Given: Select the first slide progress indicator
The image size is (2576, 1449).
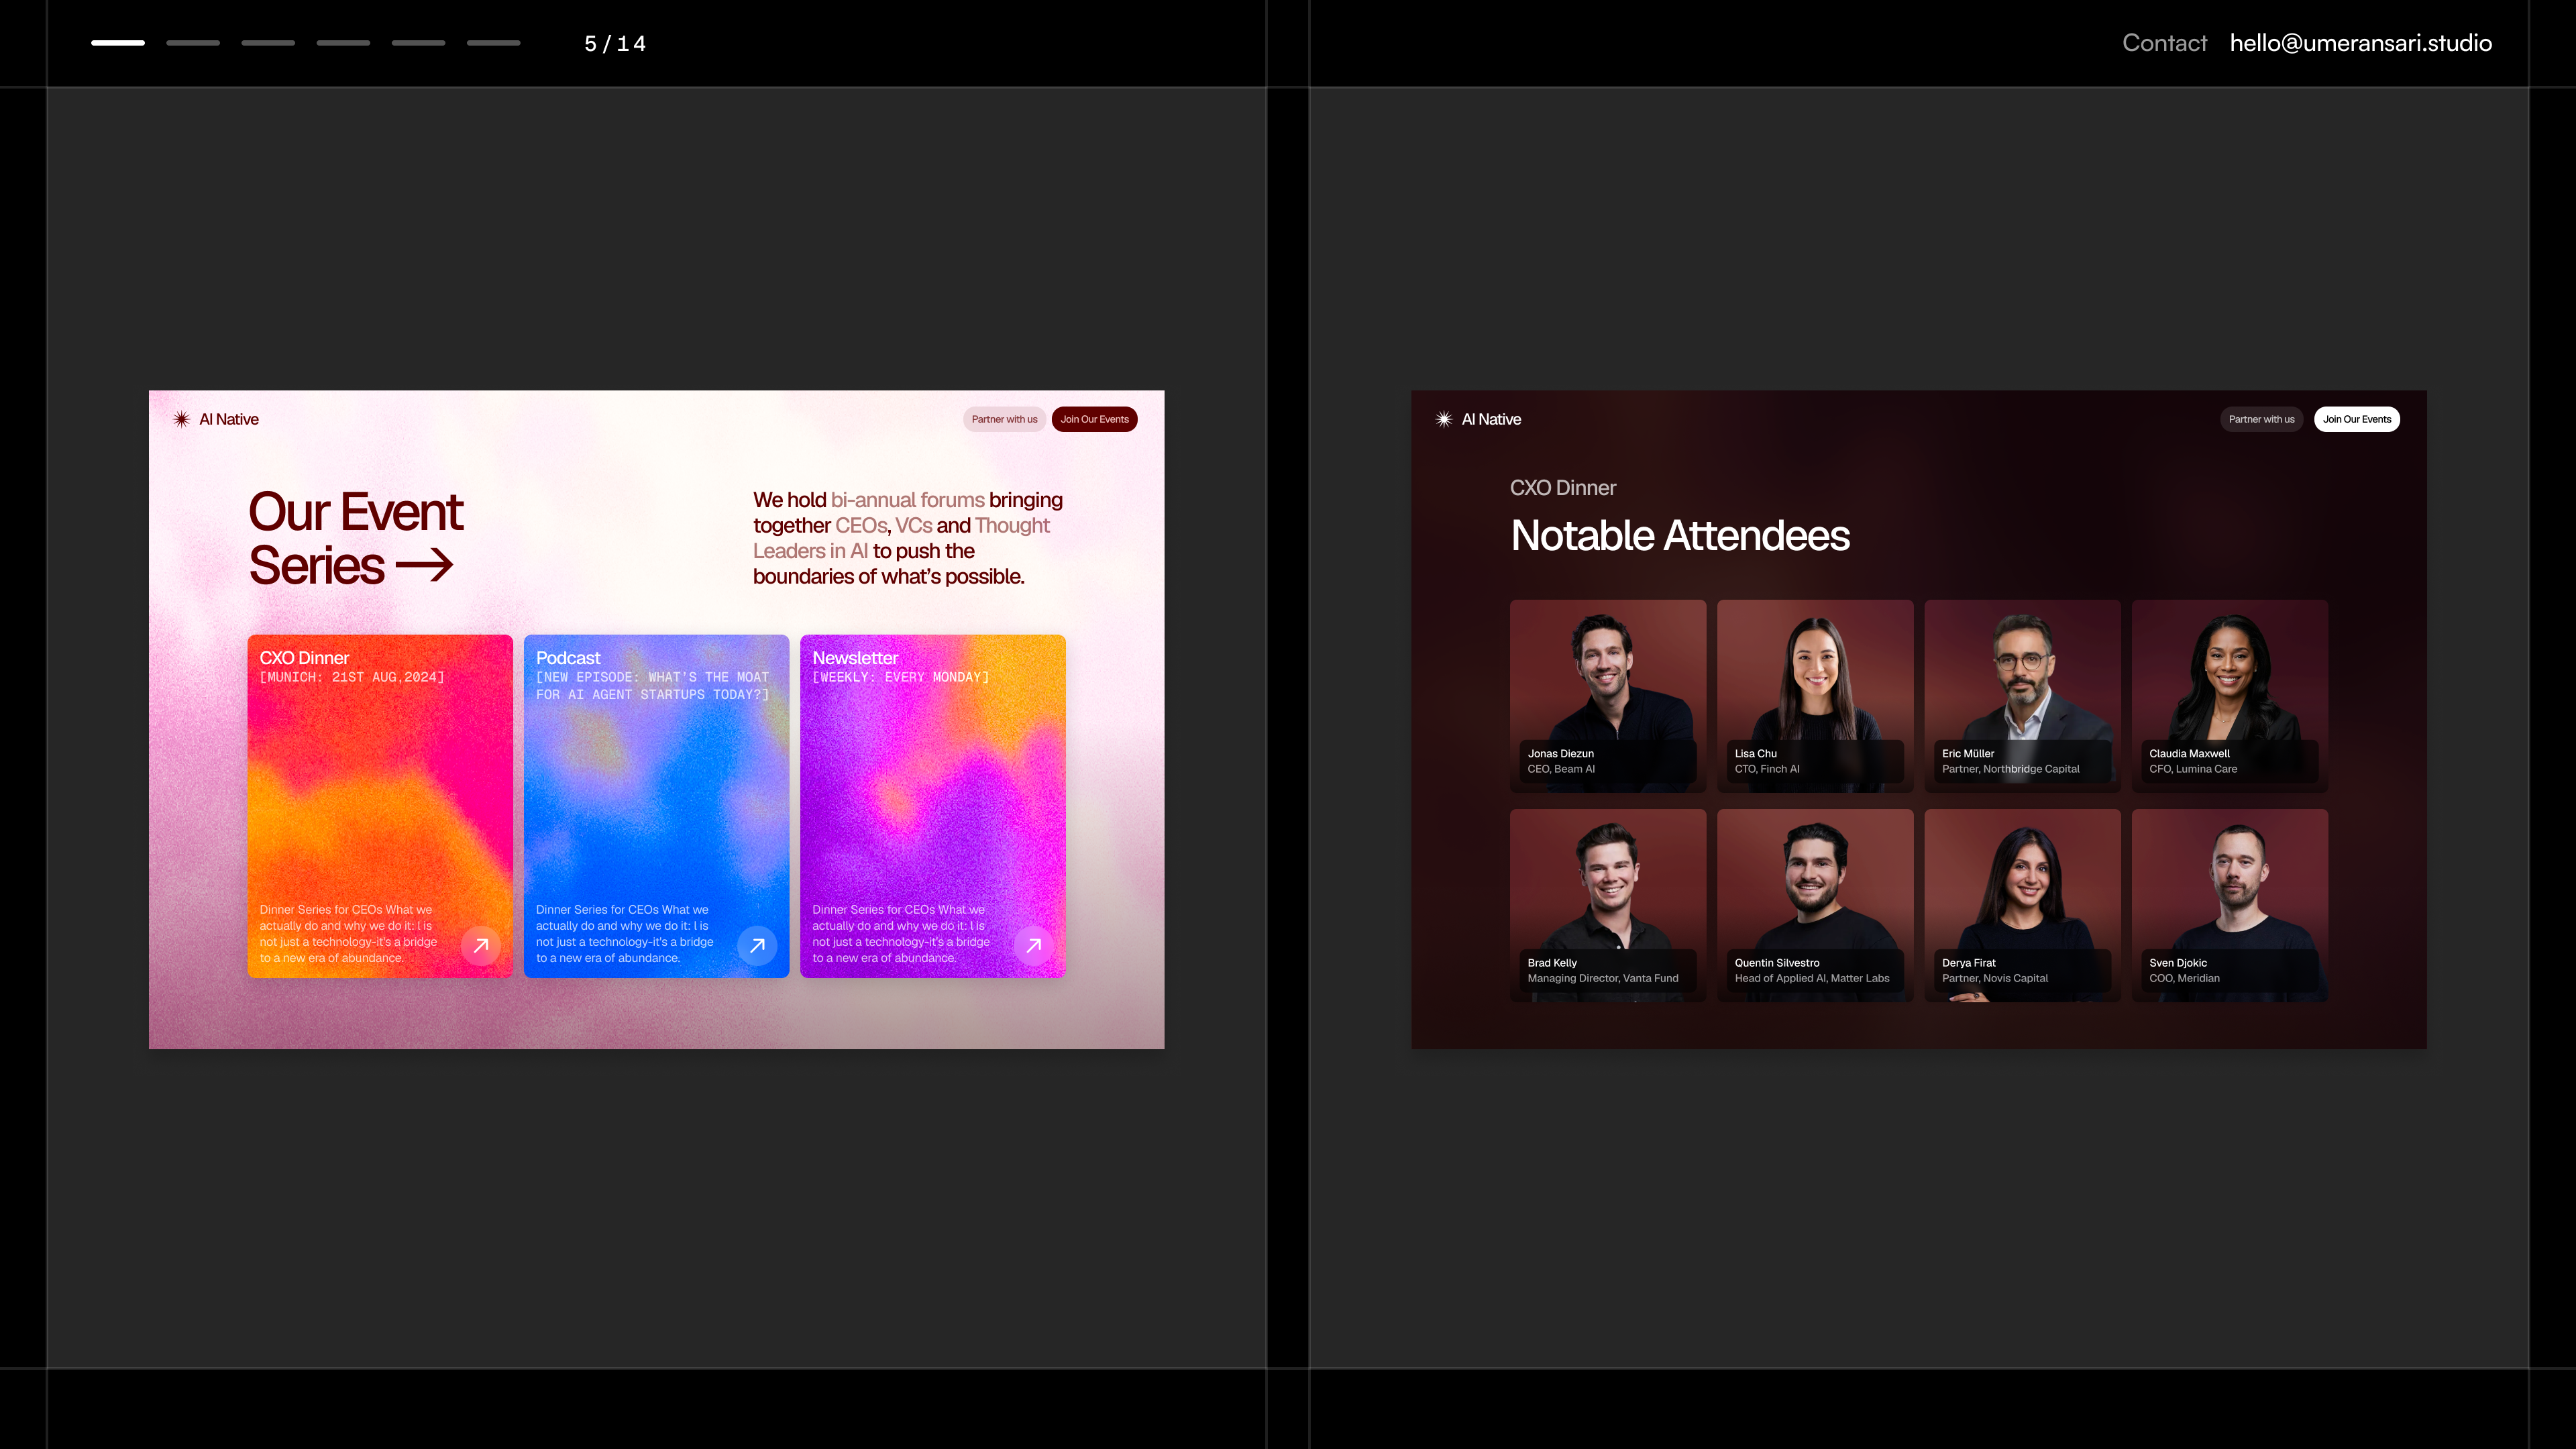Looking at the screenshot, I should pyautogui.click(x=118, y=43).
